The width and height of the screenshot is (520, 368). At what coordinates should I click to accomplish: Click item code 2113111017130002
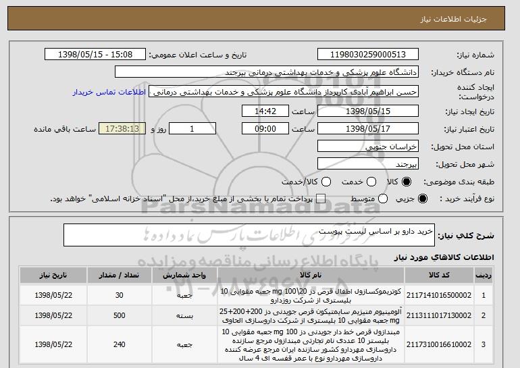(x=439, y=315)
